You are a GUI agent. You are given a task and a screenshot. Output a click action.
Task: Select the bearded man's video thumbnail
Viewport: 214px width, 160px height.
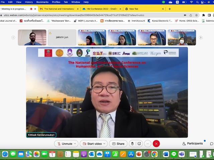32,37
